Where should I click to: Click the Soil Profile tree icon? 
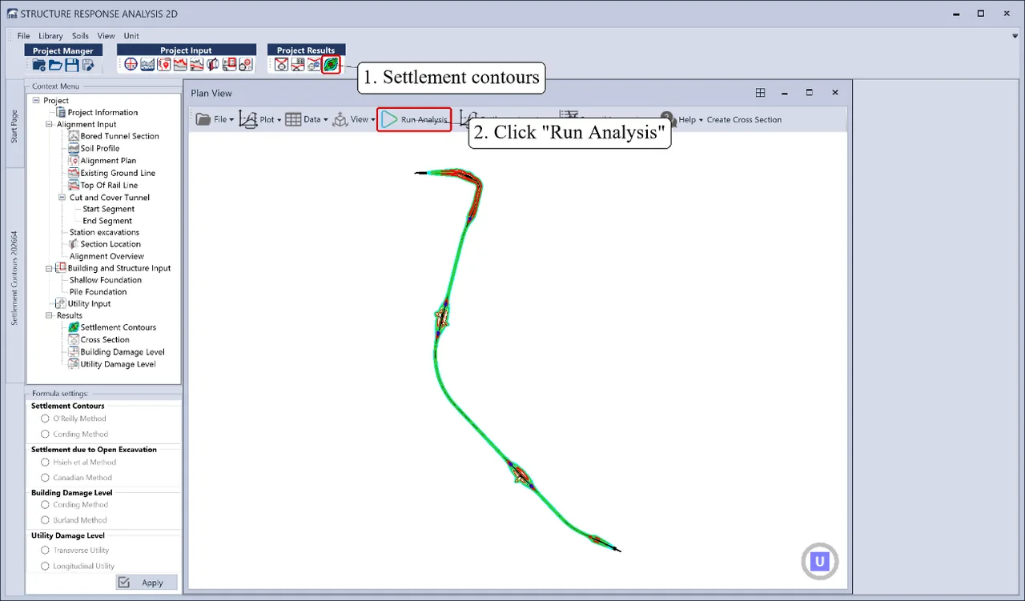(74, 148)
